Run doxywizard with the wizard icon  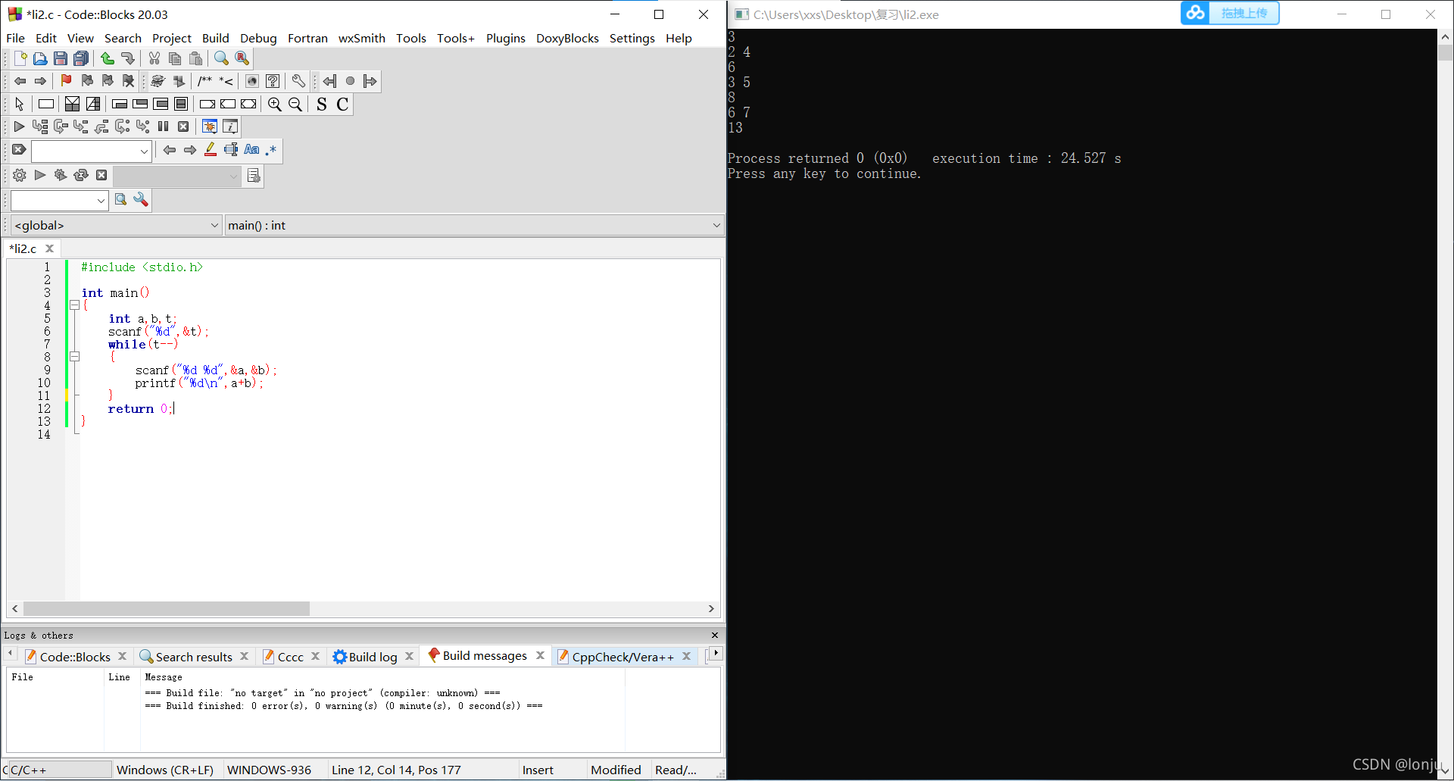tap(158, 81)
